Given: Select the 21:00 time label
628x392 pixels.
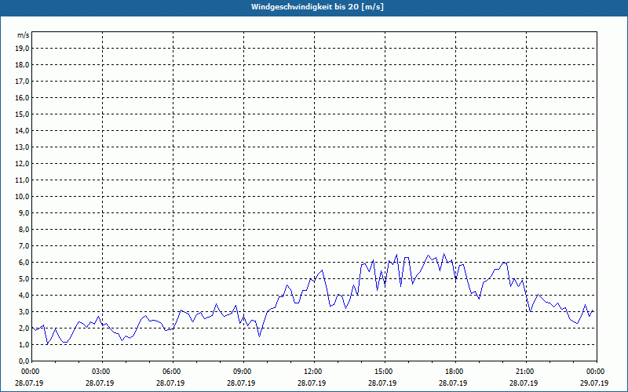Looking at the screenshot, I should [x=524, y=372].
